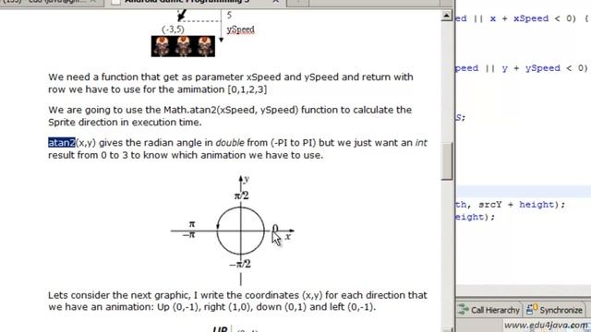This screenshot has width=591, height=332.
Task: Click the italic word double in the paragraph
Action: click(x=230, y=143)
